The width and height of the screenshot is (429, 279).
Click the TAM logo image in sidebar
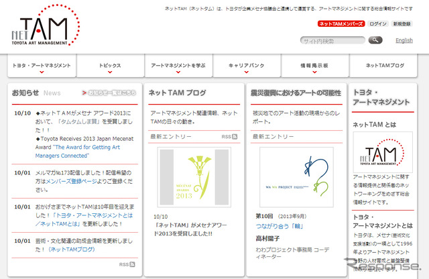(383, 152)
